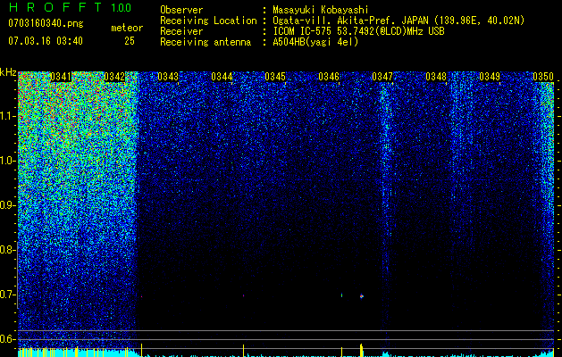Click the 0.6 kHz frequency label
562x357 pixels.
point(7,339)
